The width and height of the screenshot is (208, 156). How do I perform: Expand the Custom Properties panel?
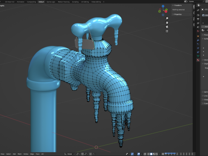coord(205,104)
